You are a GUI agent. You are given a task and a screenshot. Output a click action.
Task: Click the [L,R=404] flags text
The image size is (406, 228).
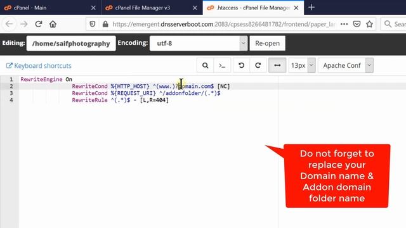(x=154, y=100)
